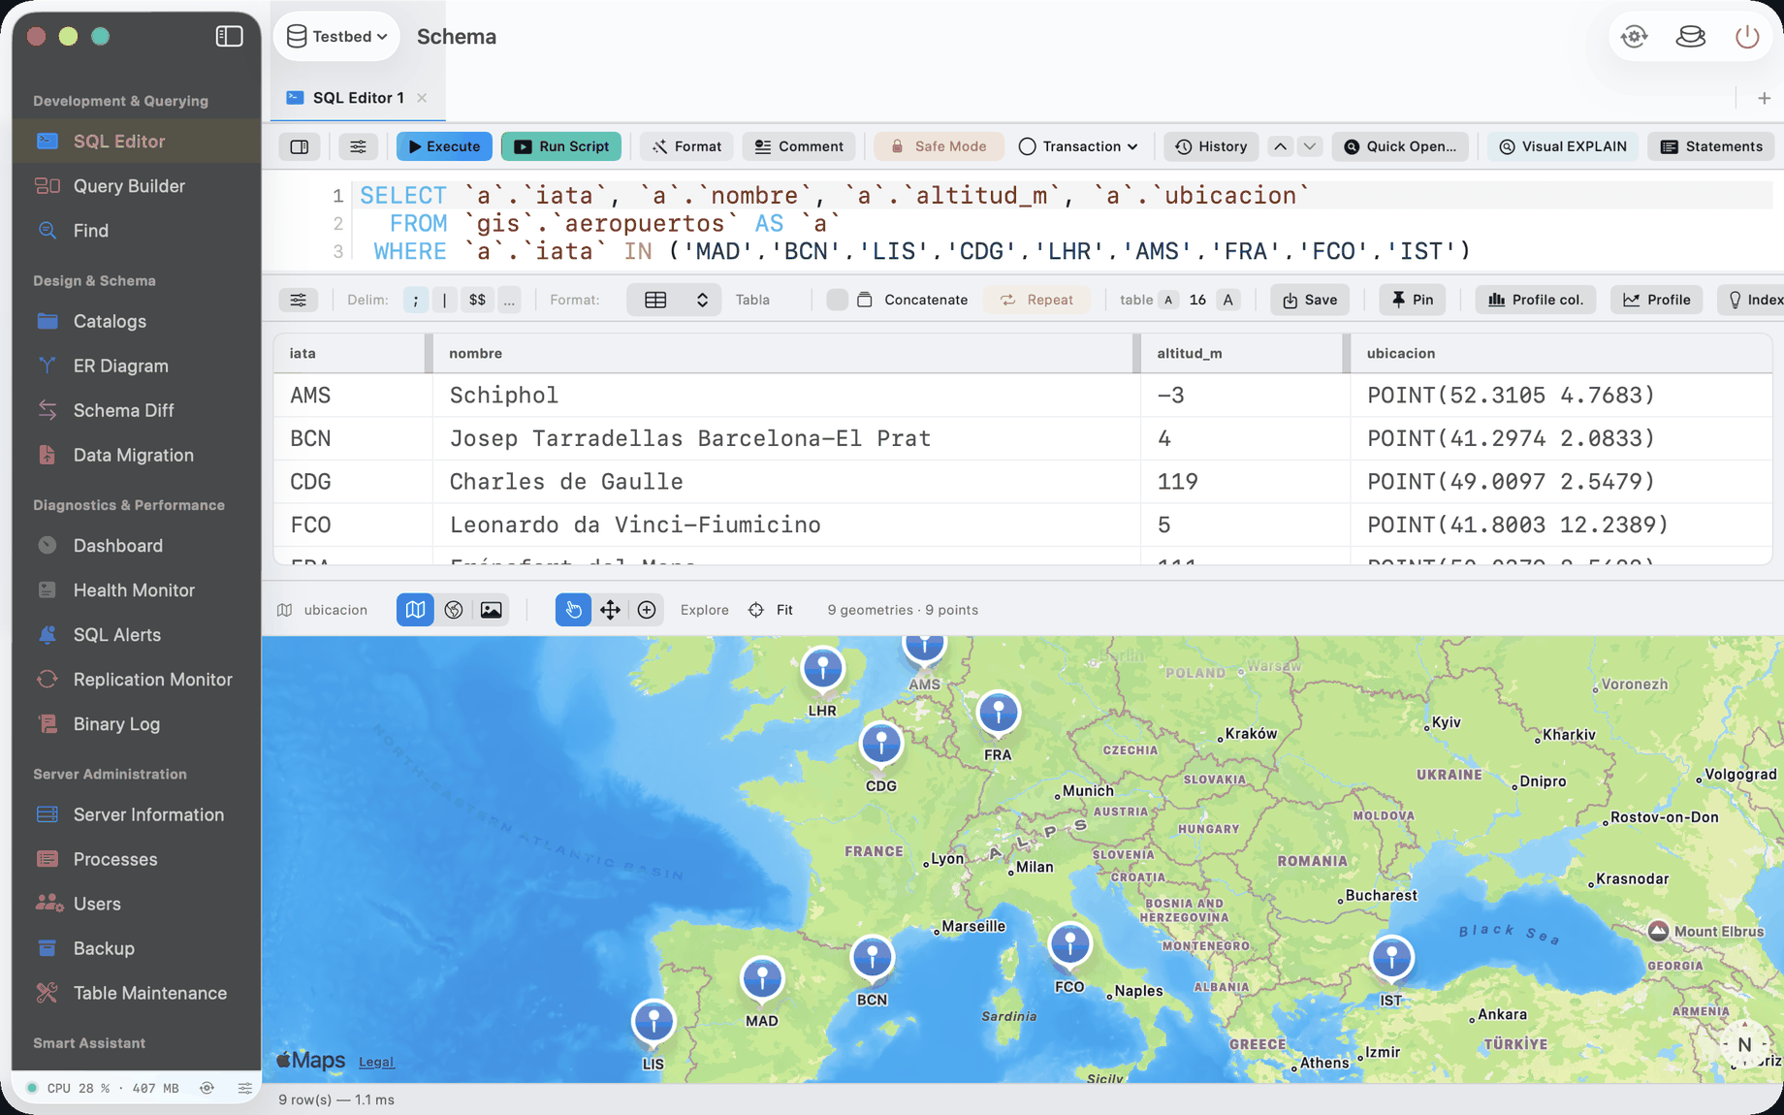Viewport: 1784px width, 1115px height.
Task: Click the Execute button
Action: point(444,146)
